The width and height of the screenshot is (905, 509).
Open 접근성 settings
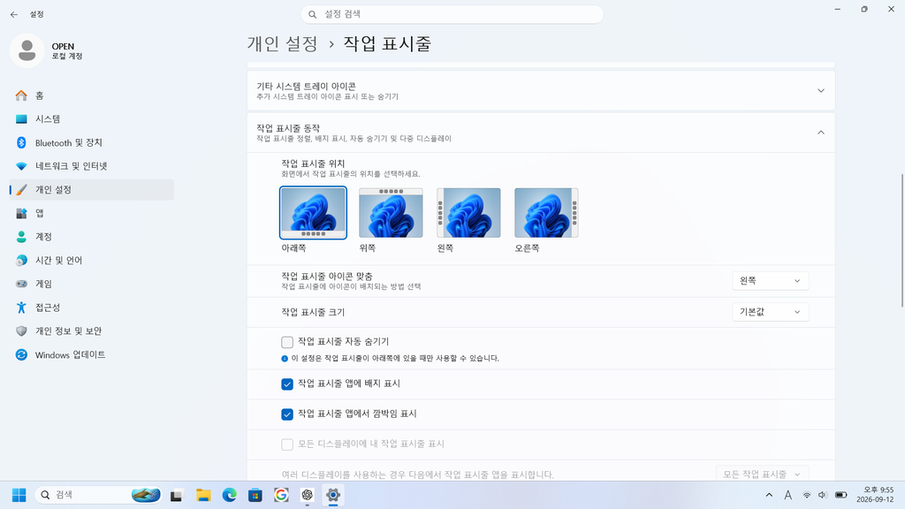coord(91,308)
